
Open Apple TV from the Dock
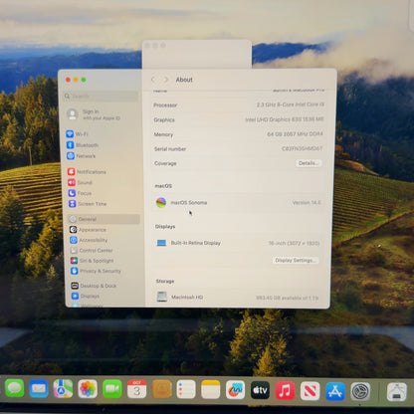click(x=261, y=390)
